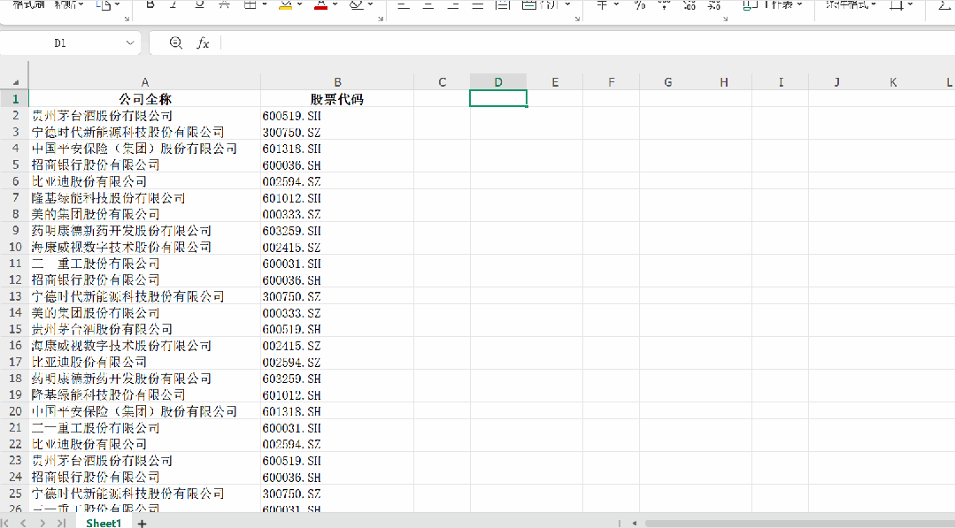This screenshot has height=528, width=955.
Task: Click the cell borders icon
Action: click(x=250, y=5)
